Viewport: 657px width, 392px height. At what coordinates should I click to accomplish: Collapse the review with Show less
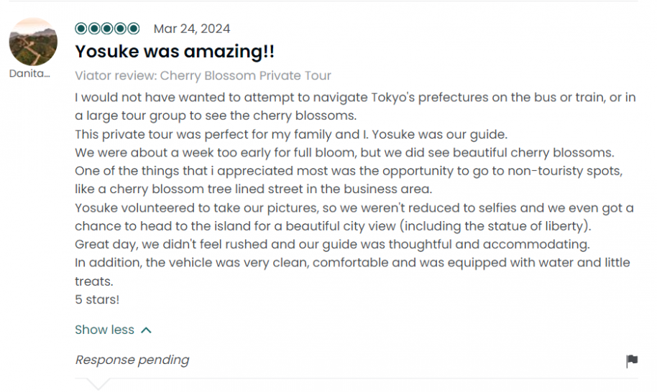click(105, 330)
